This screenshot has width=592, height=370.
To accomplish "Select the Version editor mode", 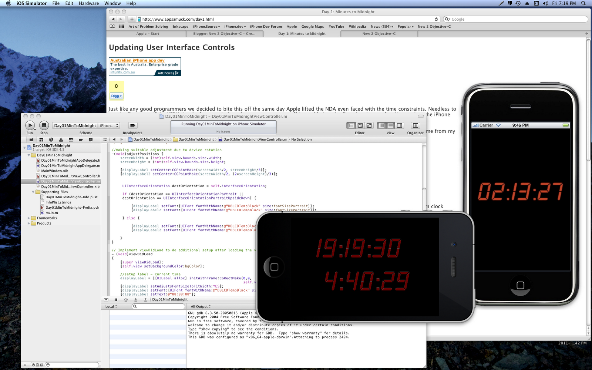I will (x=369, y=125).
